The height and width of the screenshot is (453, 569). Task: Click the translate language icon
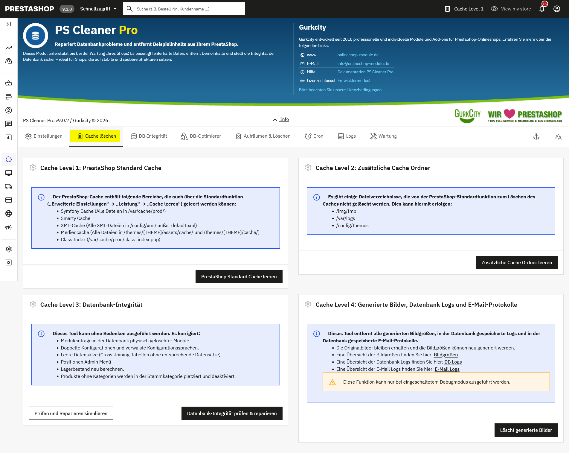coord(558,136)
